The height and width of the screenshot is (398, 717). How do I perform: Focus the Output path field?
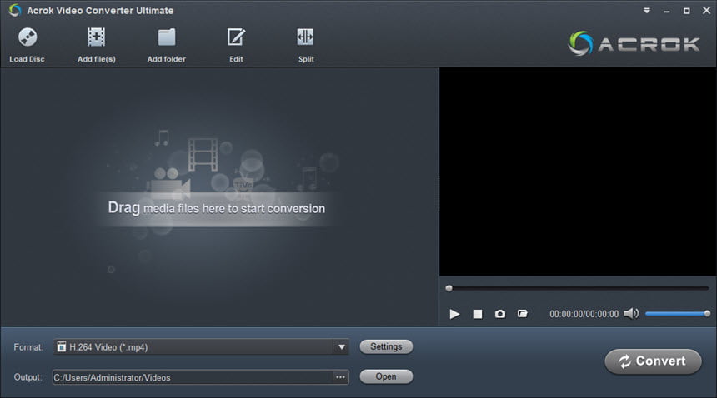click(193, 377)
